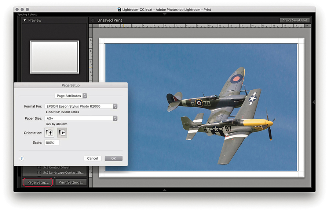Click the Cancel button in Page Setup
This screenshot has width=329, height=211.
pyautogui.click(x=92, y=158)
